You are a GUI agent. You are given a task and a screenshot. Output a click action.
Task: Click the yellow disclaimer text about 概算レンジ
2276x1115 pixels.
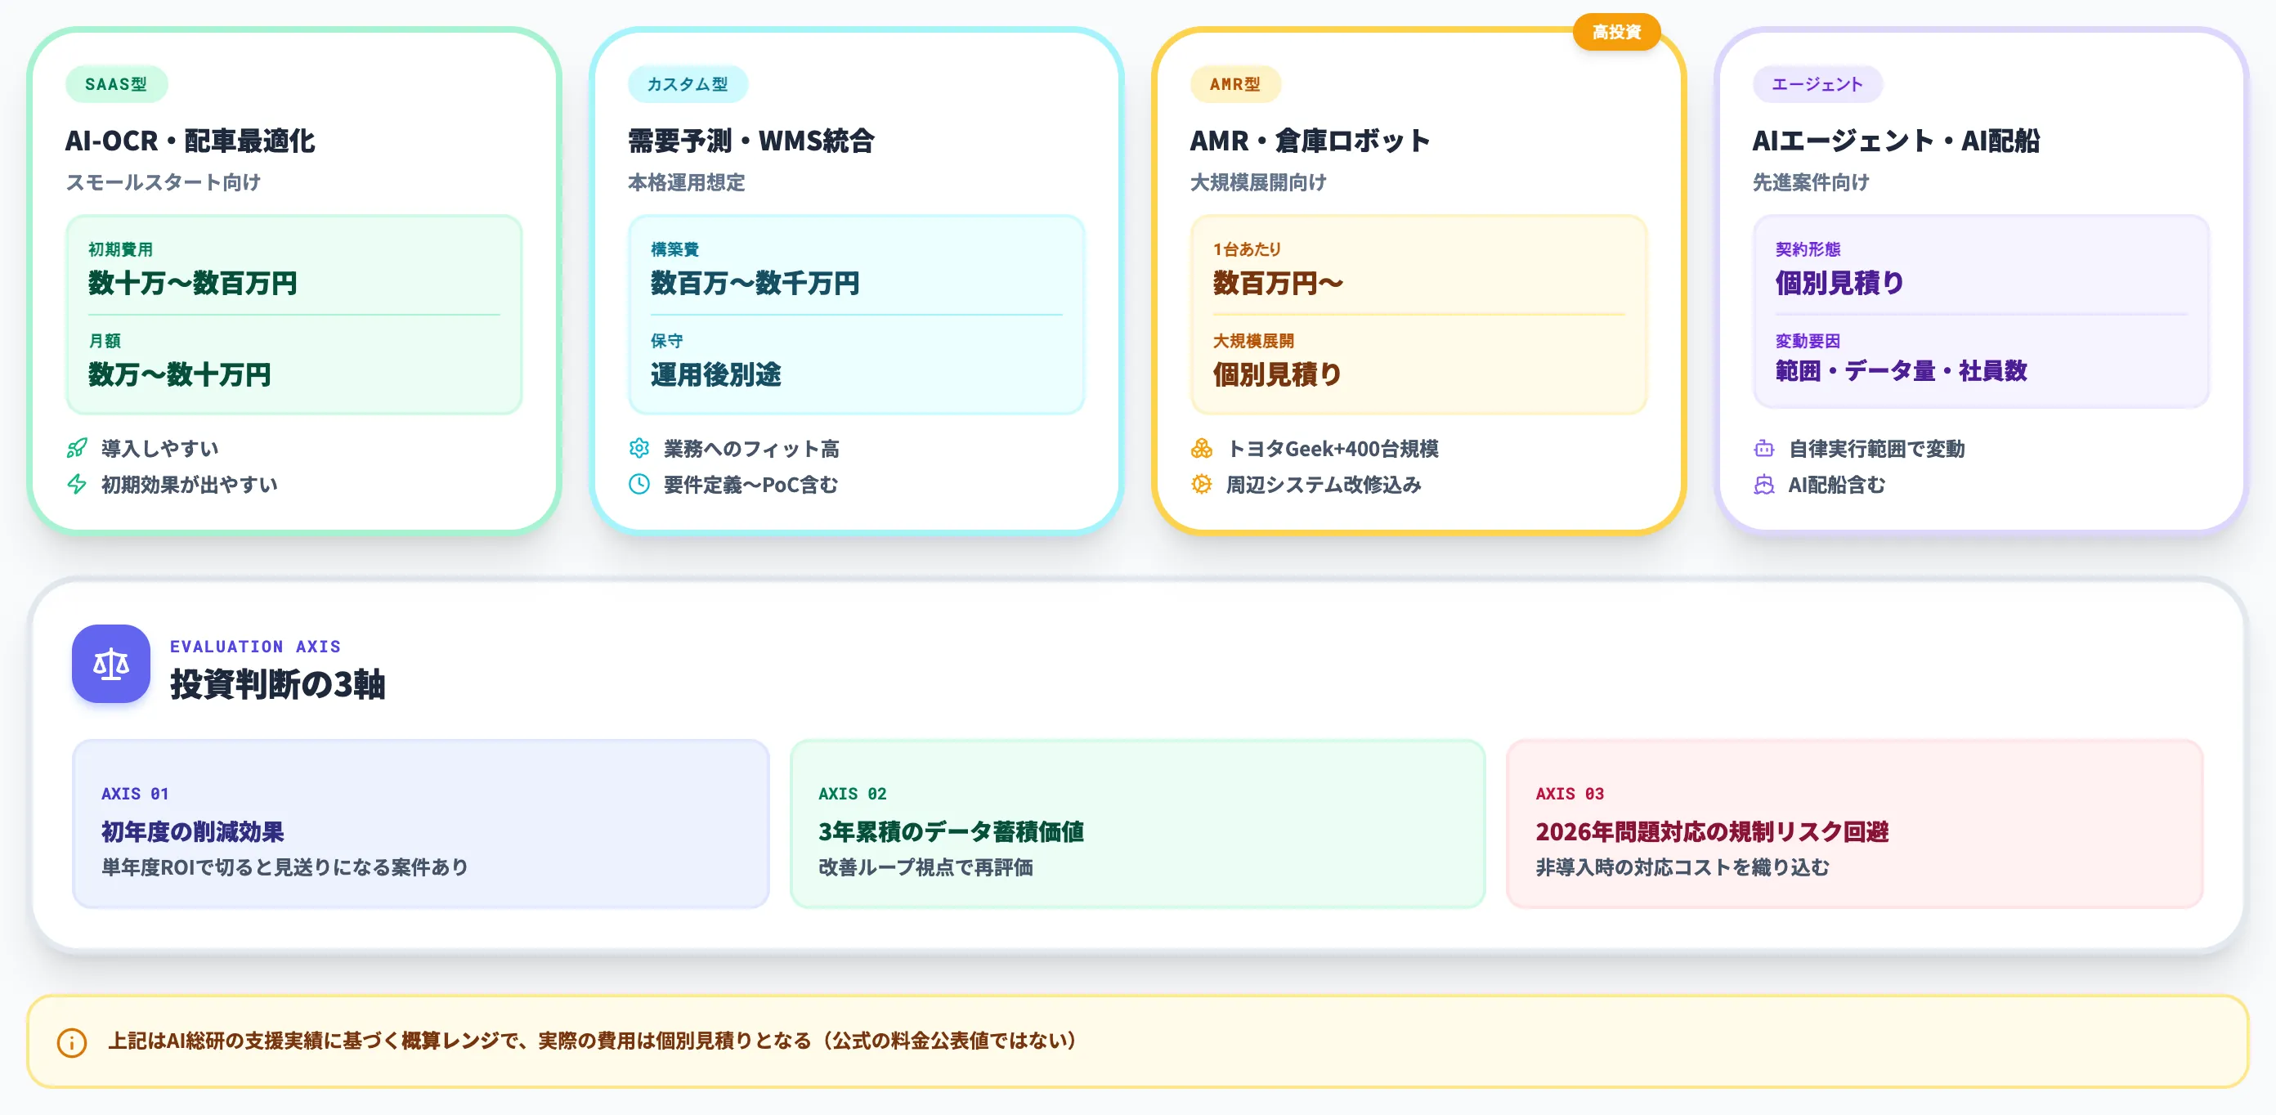tap(593, 1041)
